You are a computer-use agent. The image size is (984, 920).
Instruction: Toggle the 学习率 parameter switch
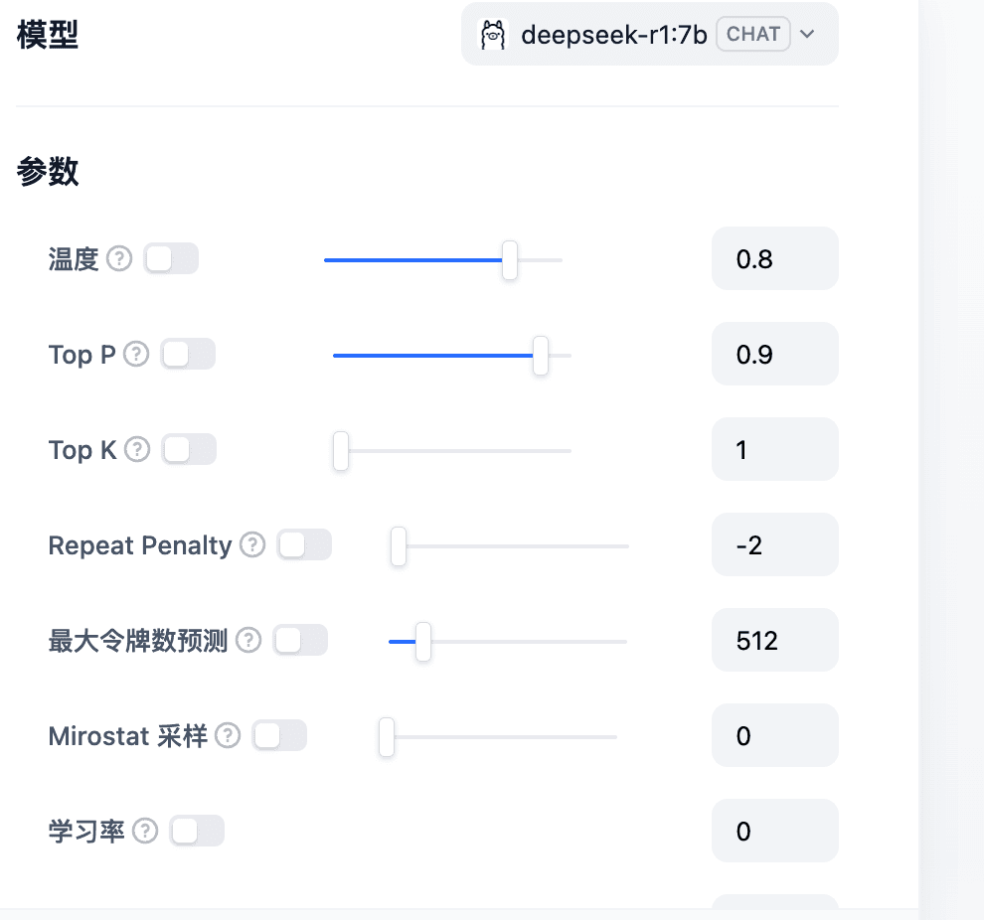pos(197,831)
